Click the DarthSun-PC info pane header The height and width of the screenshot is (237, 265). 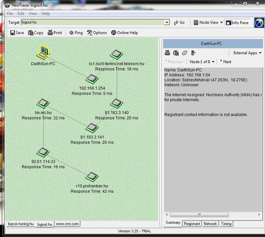(213, 44)
